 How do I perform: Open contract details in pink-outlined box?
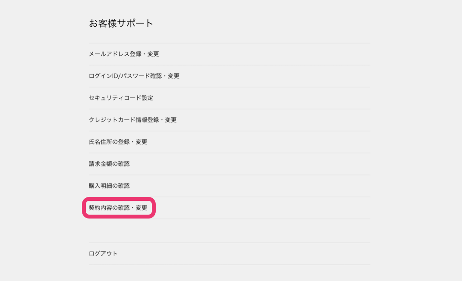(x=118, y=208)
